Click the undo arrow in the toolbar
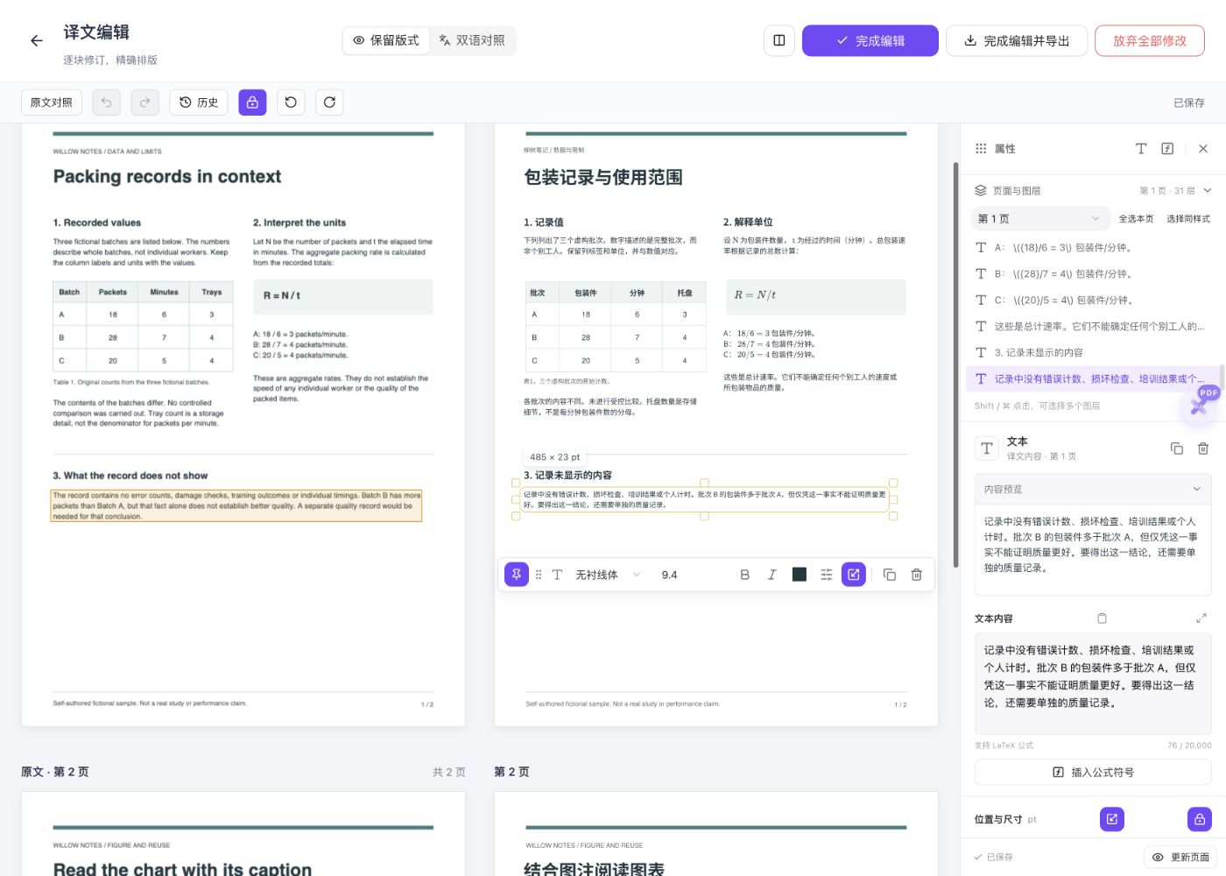Screen dimensions: 1226x876 pos(106,102)
